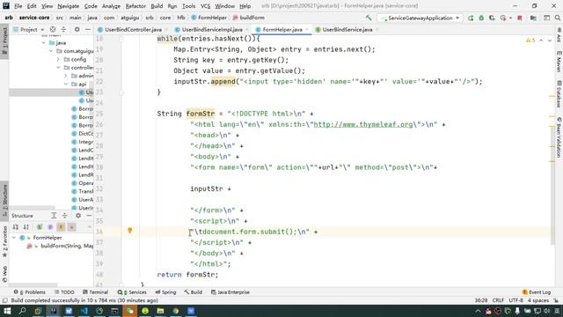Open the Event Log
The image size is (563, 317).
pyautogui.click(x=537, y=292)
